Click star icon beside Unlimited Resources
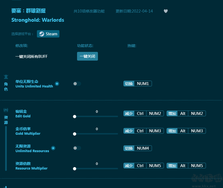 click(53, 148)
